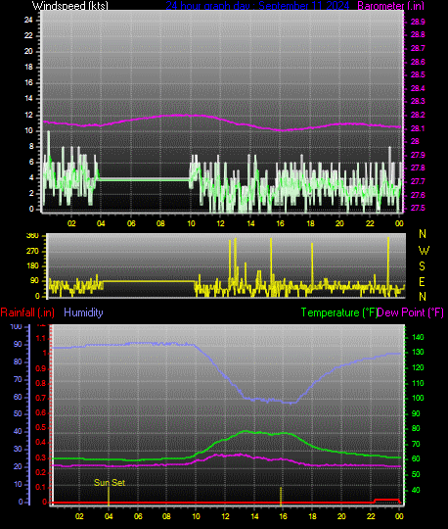
Task: Click the 24 hour graph date heading
Action: 257,6
